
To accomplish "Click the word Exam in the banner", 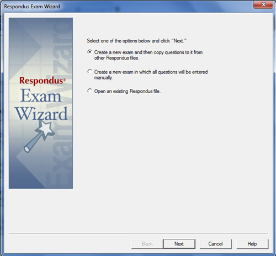I will pos(41,95).
